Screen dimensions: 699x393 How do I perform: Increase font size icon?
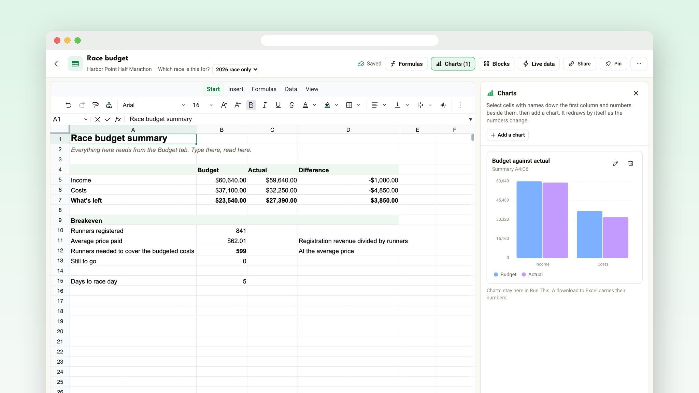tap(224, 105)
